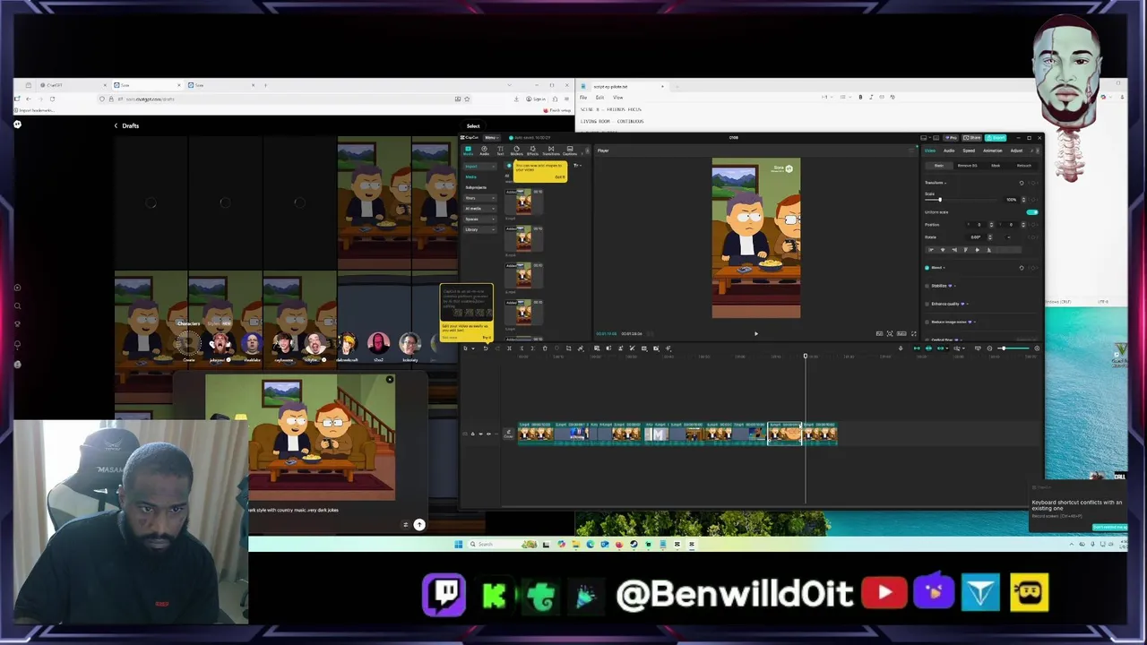Switch to the Animation tab
Screen dimensions: 1147x645
click(x=993, y=150)
